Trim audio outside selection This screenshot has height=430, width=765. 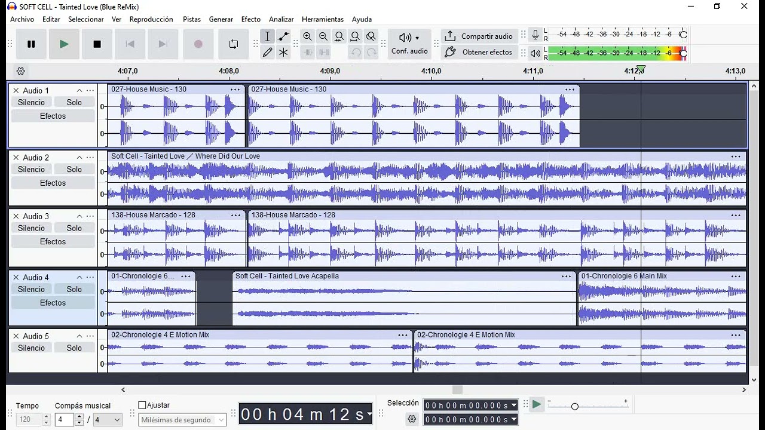click(308, 52)
